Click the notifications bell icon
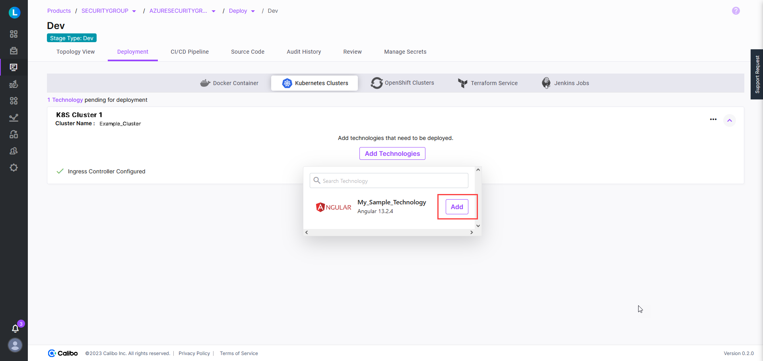 (x=16, y=328)
